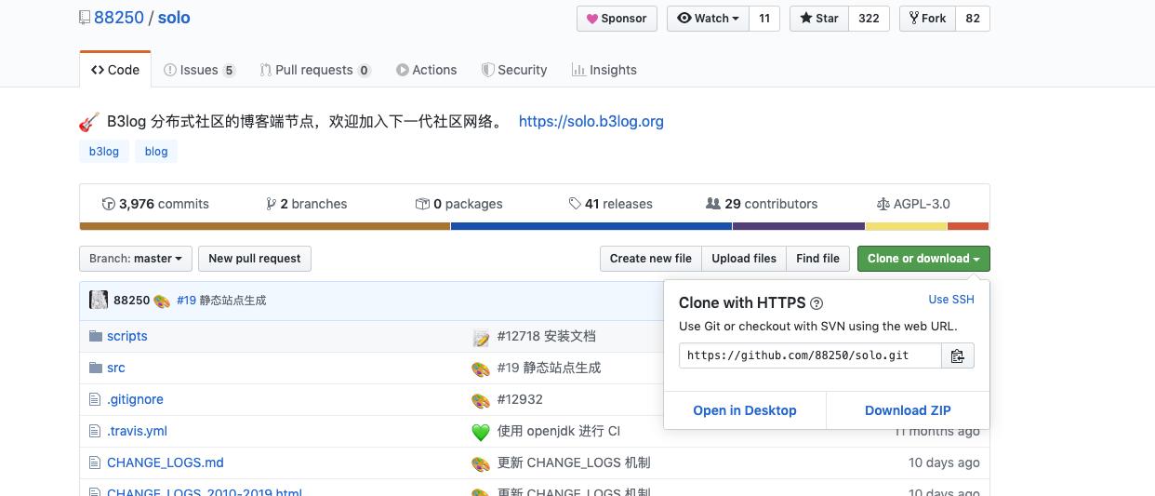Click the help icon beside Clone with HTTPS
Viewport: 1155px width, 496px height.
[816, 303]
